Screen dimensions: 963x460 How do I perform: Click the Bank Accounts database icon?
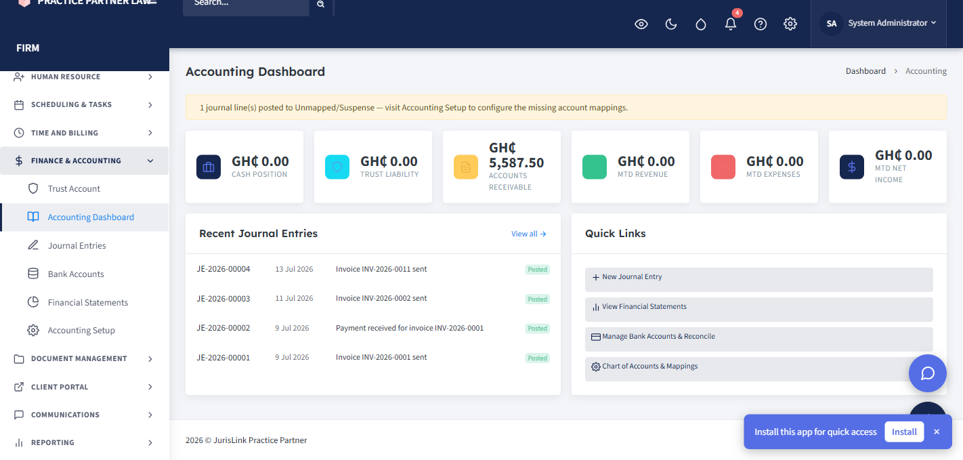(33, 274)
